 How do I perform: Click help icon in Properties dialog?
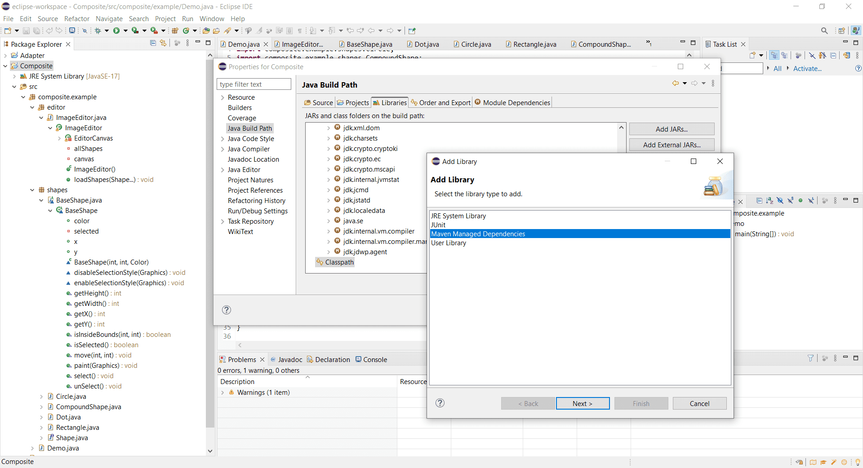[227, 310]
